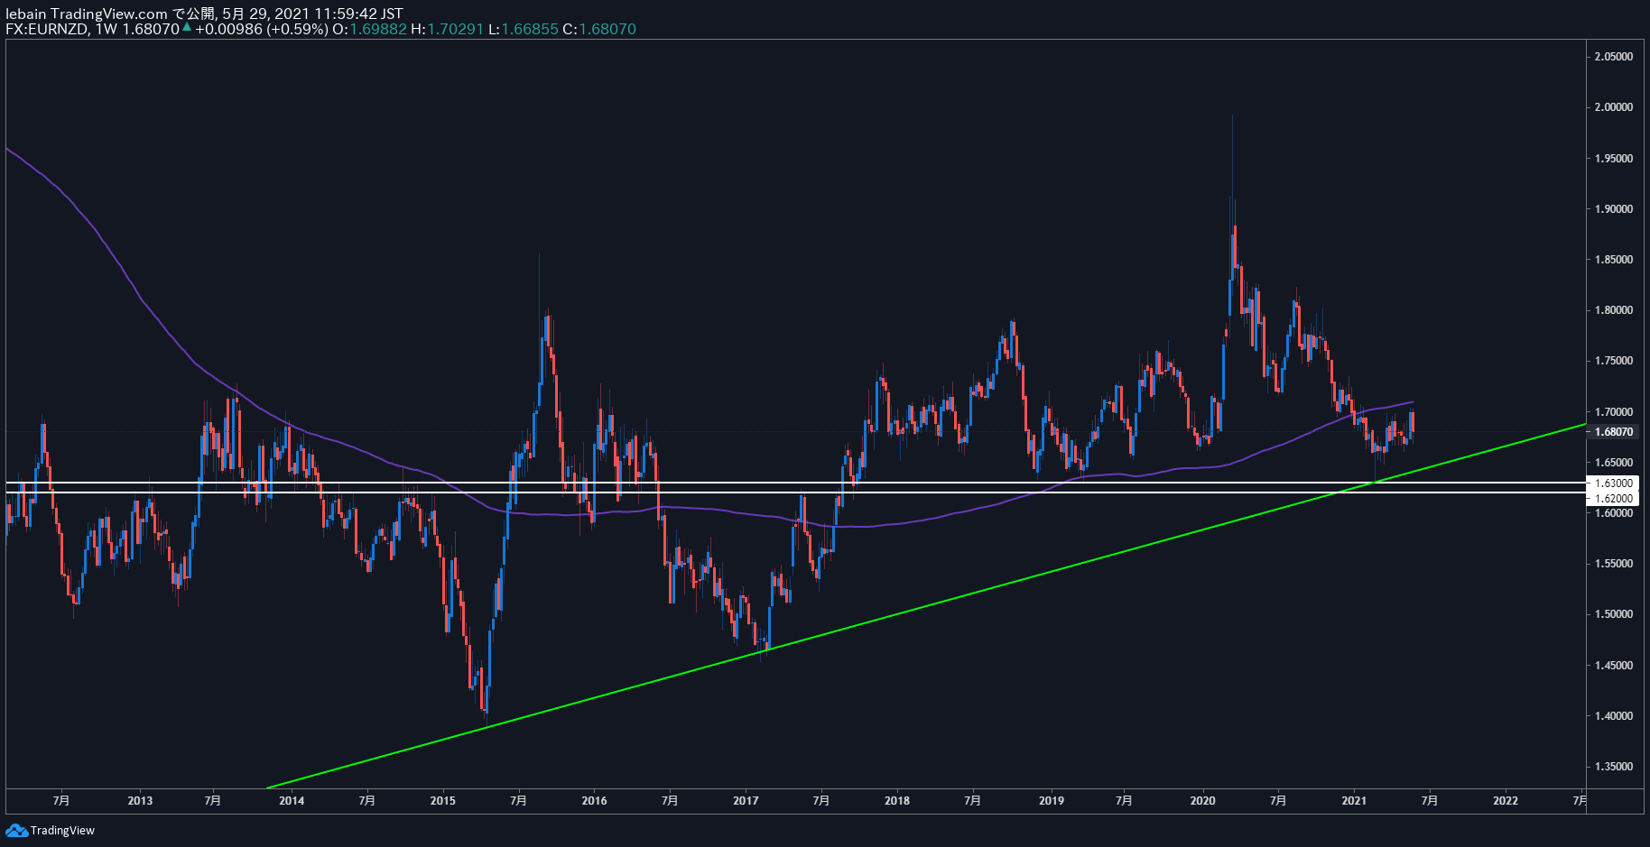The image size is (1650, 847).
Task: Click the +0.00986 (+0.59%) change text
Action: click(261, 29)
